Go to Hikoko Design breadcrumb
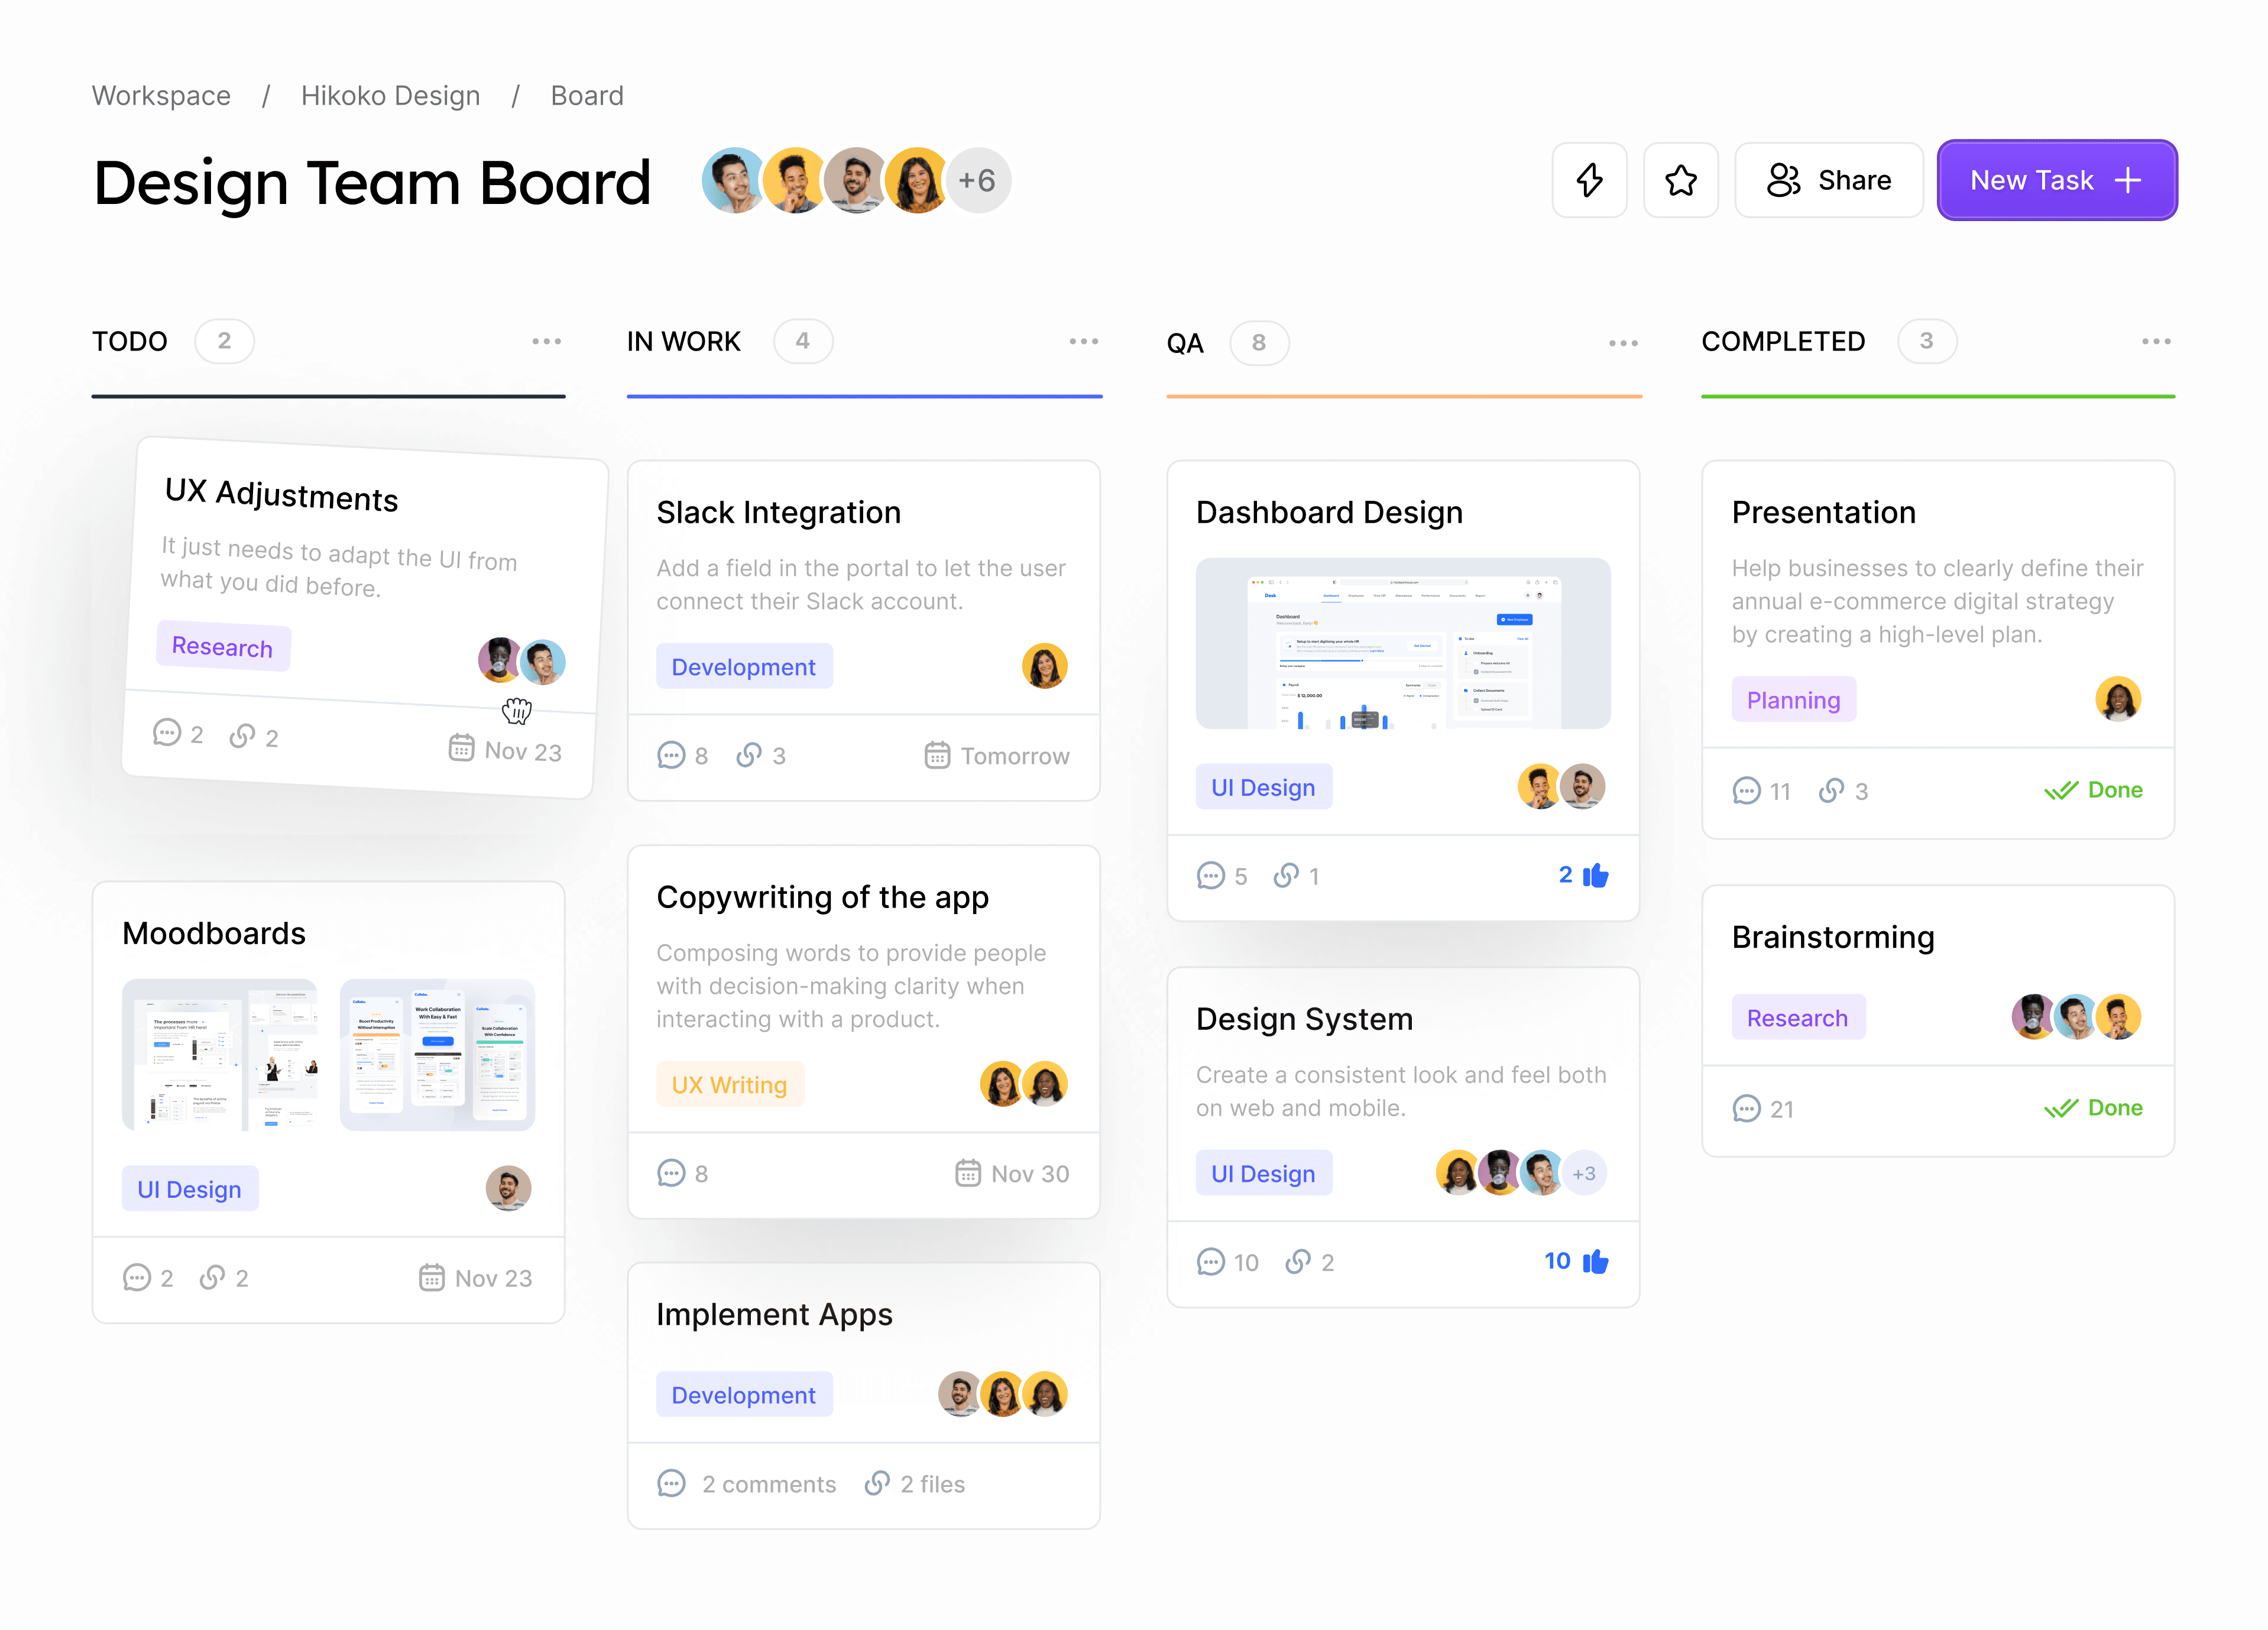This screenshot has width=2268, height=1630. [390, 96]
